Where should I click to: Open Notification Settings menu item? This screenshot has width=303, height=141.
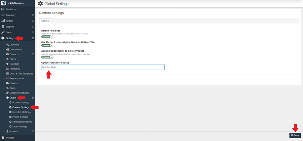pyautogui.click(x=22, y=122)
